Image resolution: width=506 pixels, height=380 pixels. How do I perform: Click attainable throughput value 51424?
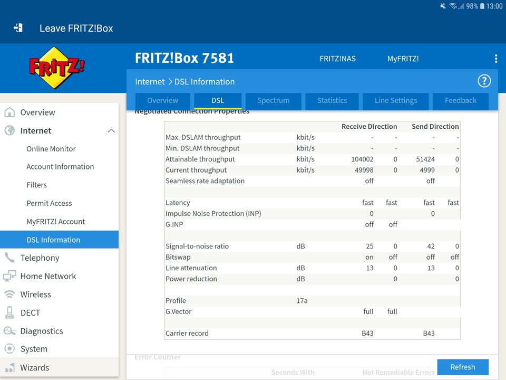(425, 159)
